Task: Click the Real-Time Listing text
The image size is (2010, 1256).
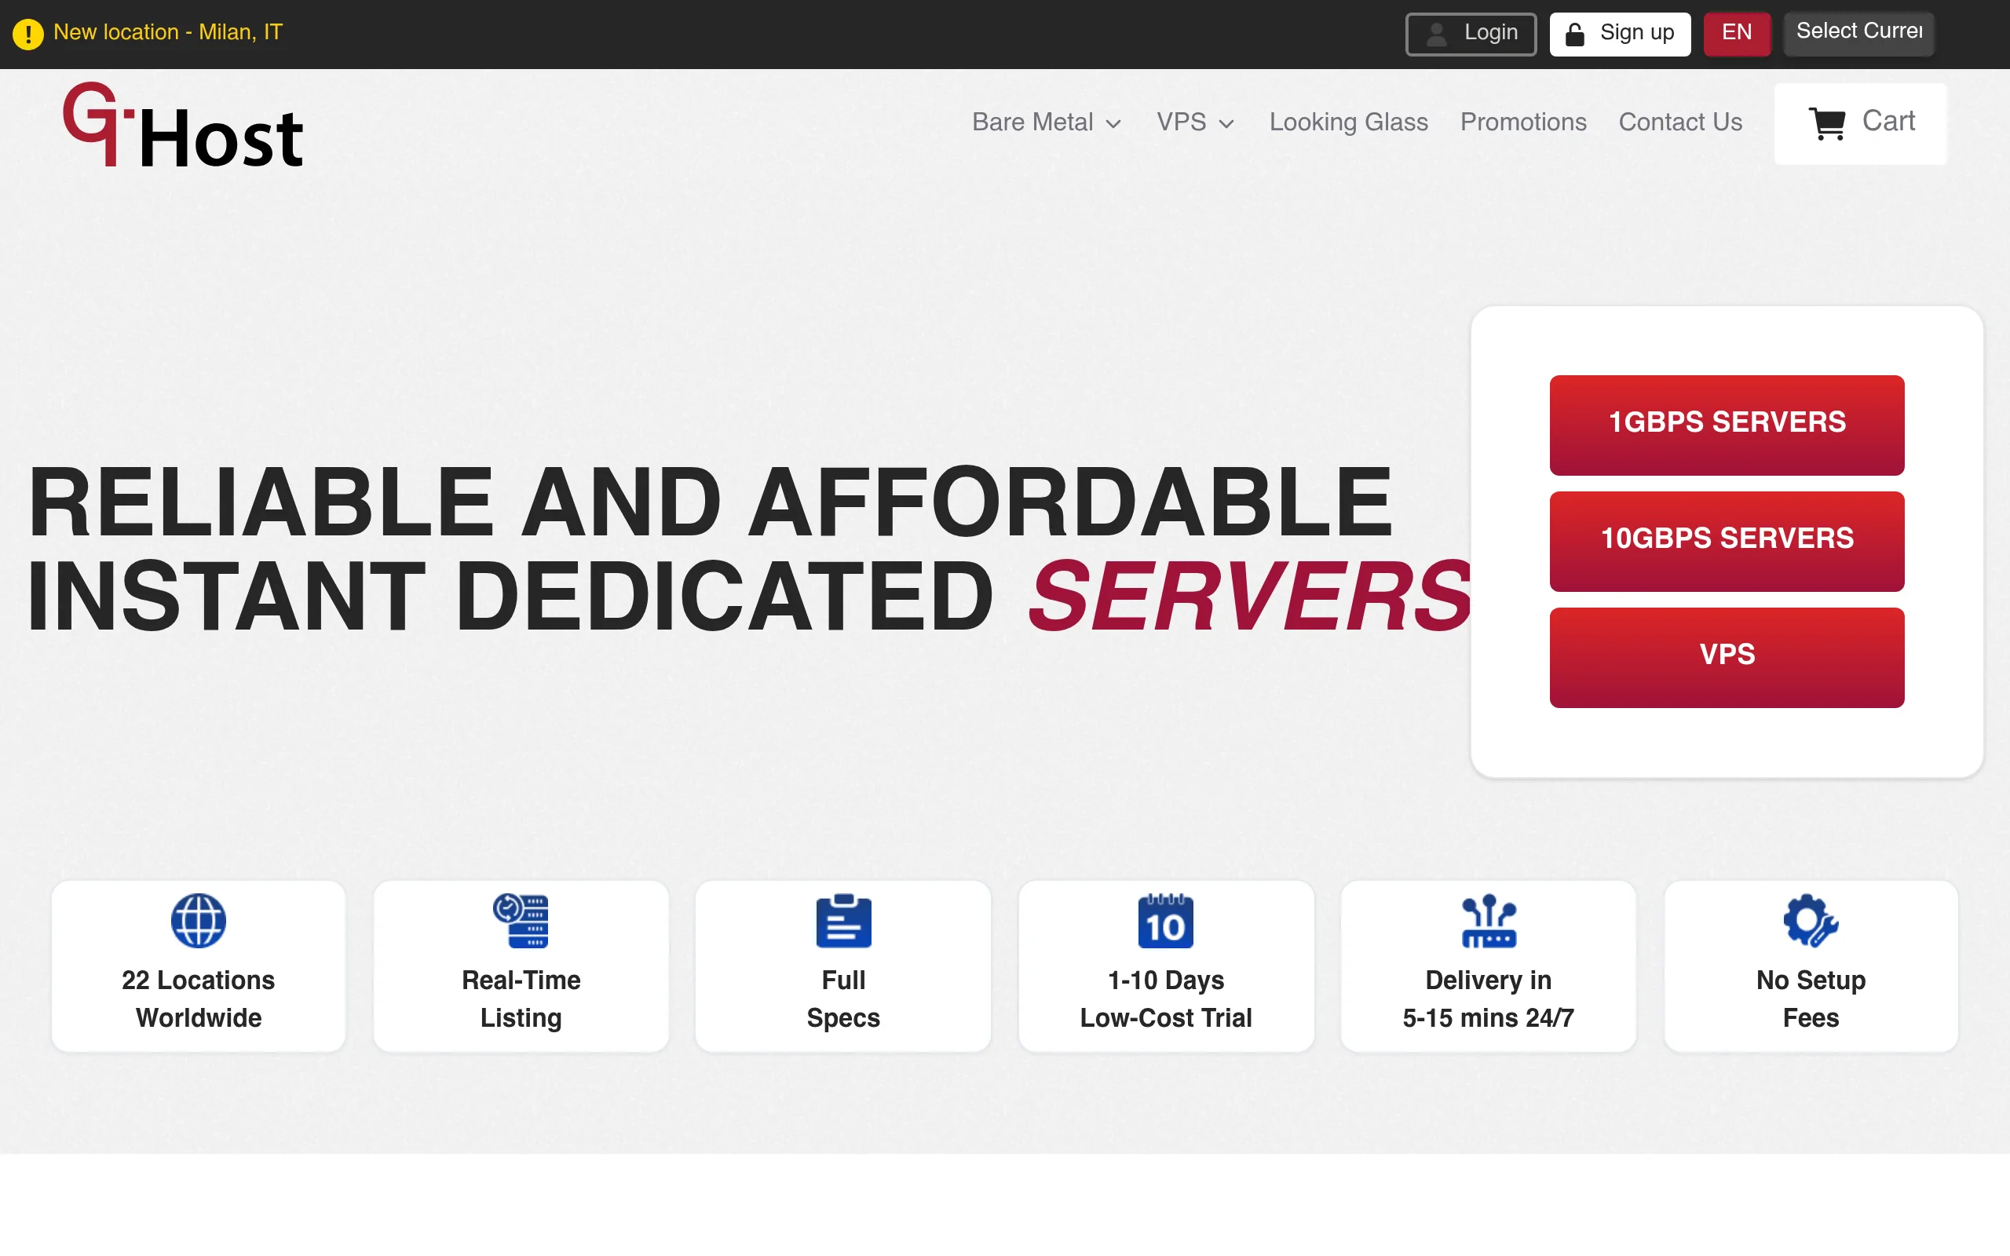Action: pos(521,999)
